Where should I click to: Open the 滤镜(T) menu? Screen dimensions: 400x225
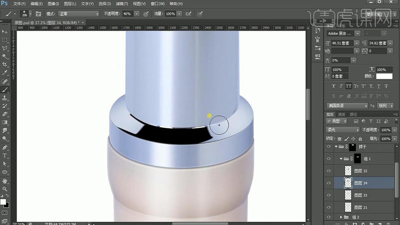point(122,4)
